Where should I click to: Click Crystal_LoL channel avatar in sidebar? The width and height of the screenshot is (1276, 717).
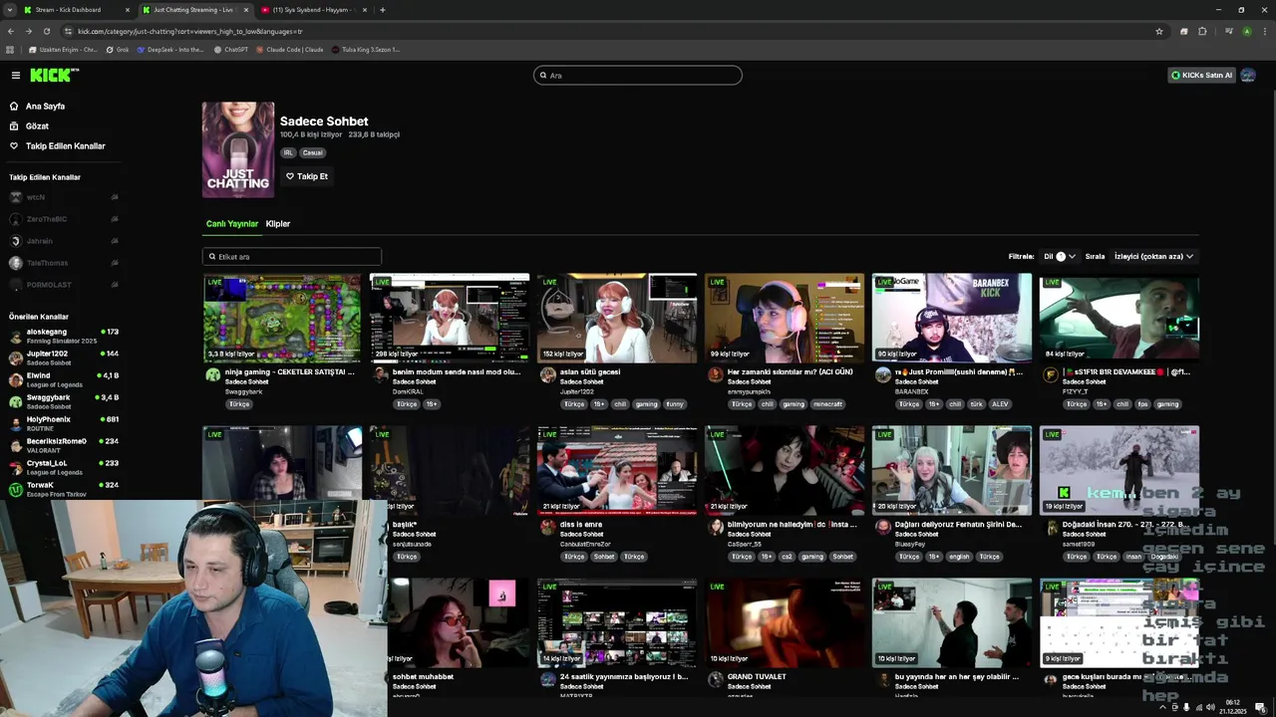pyautogui.click(x=16, y=467)
